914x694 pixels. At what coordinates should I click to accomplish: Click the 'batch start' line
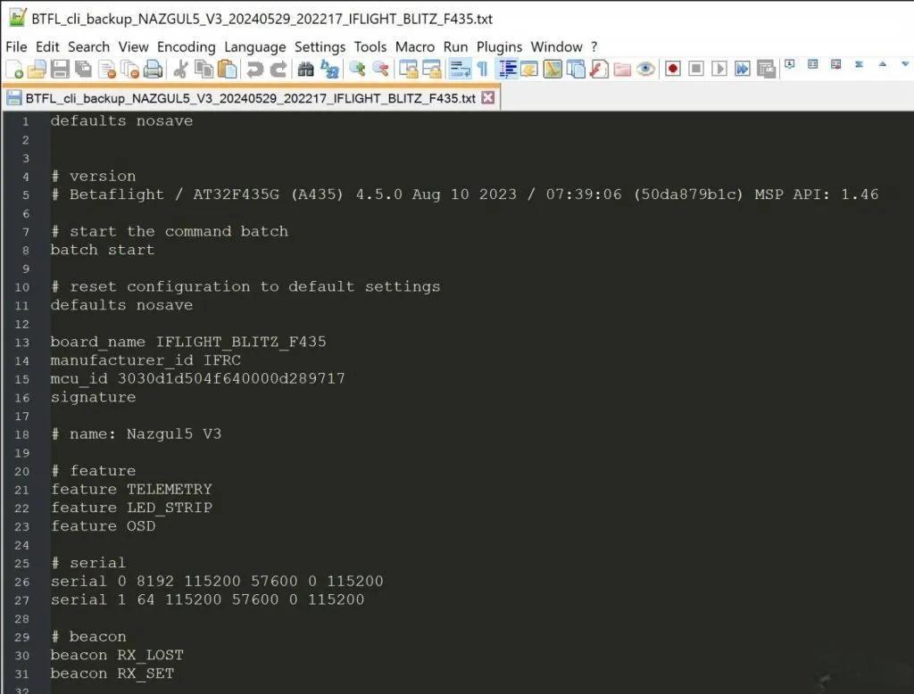102,250
